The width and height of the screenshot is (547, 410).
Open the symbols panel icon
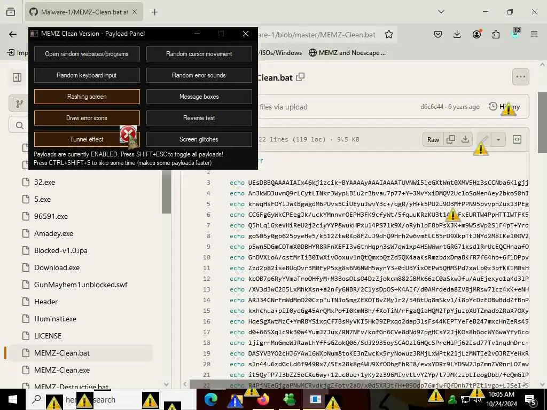(x=517, y=139)
